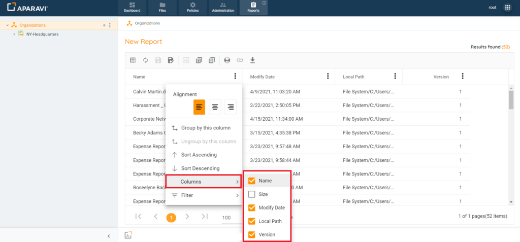Screen dimensions: 520x242
Task: Click the save-as report icon
Action: pos(171,60)
